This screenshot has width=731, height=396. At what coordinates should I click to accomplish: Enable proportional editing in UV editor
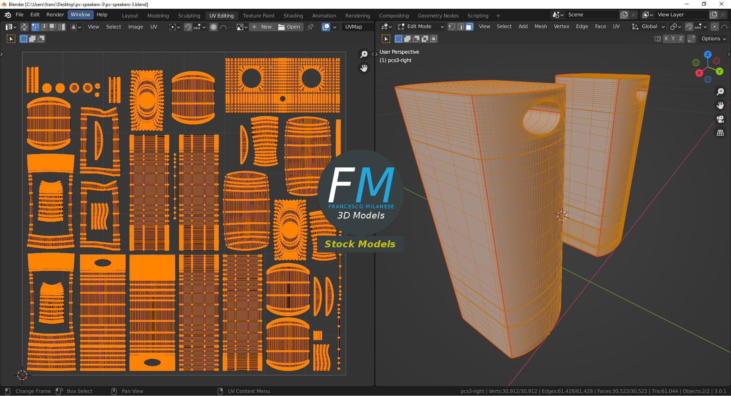point(214,27)
